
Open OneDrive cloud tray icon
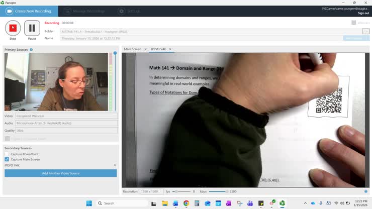[x=313, y=203]
